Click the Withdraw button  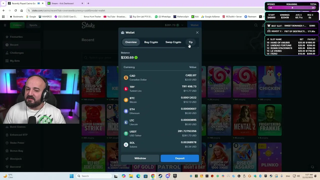coord(140,158)
